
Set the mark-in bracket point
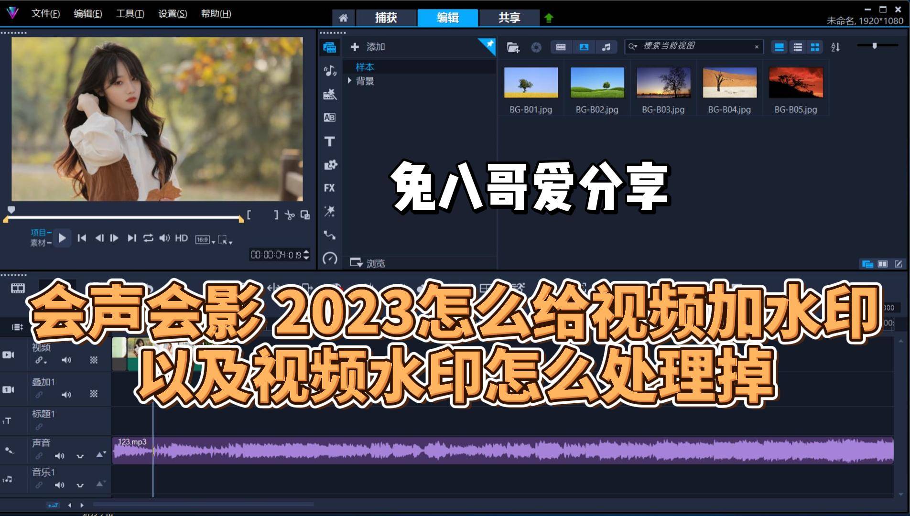[249, 215]
